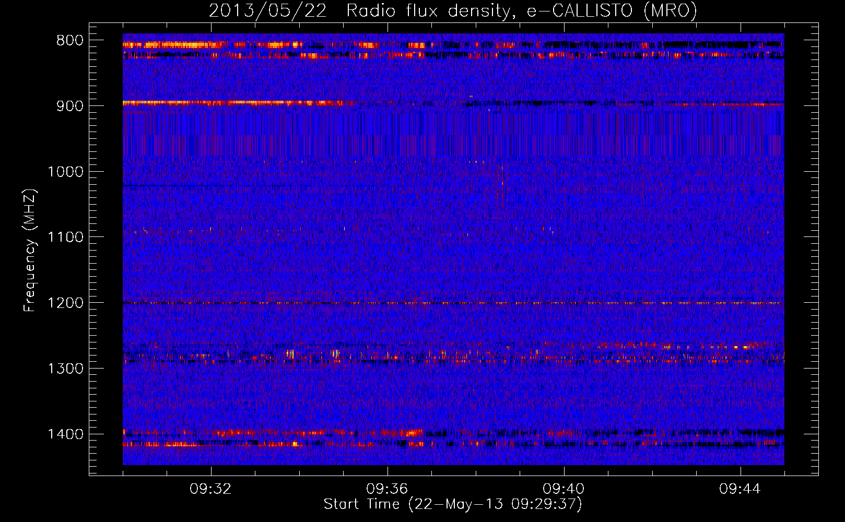Click the 1000 frequency tick label

coord(65,172)
